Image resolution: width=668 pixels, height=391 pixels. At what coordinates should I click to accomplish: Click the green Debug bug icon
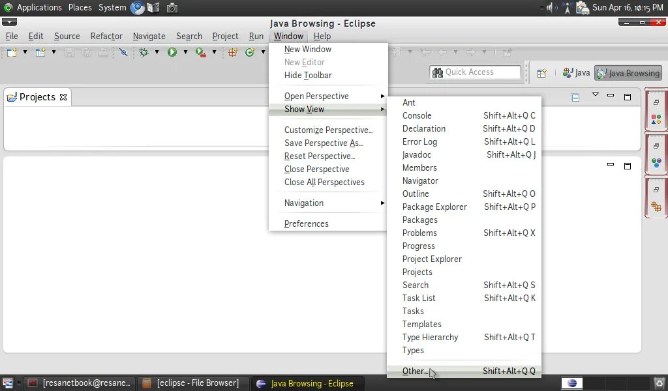(144, 52)
